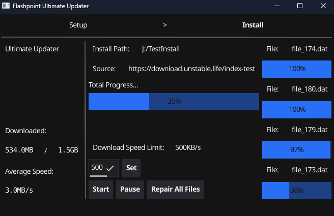Click the Total Progress bar at 35%
The width and height of the screenshot is (334, 216).
coord(174,102)
